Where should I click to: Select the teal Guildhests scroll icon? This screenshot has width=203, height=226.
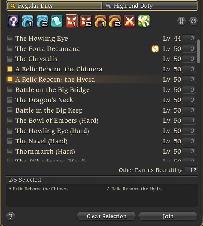click(57, 21)
